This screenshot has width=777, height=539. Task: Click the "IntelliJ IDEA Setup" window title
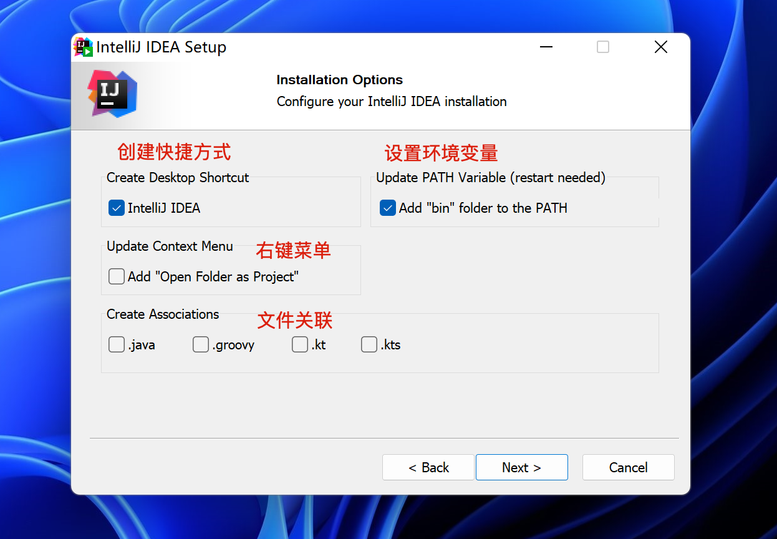162,47
